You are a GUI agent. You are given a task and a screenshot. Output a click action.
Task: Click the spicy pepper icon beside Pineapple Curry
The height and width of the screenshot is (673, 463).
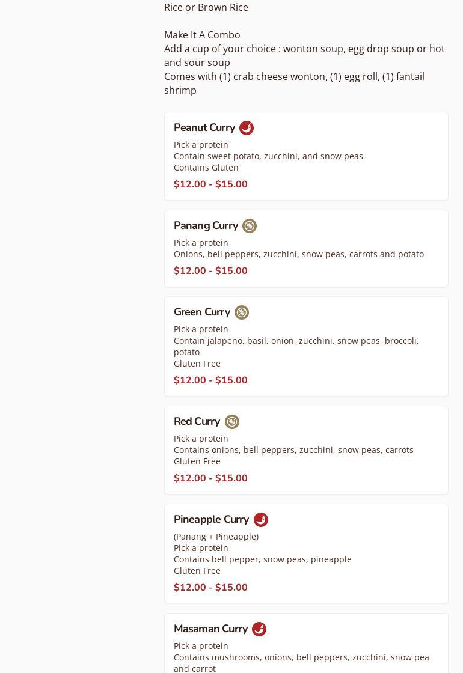261,520
